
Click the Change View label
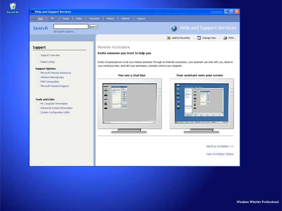point(209,38)
